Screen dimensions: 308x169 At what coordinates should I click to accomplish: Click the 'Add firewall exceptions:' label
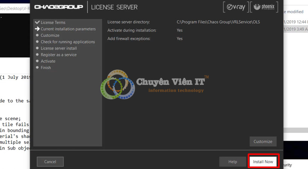pos(129,39)
